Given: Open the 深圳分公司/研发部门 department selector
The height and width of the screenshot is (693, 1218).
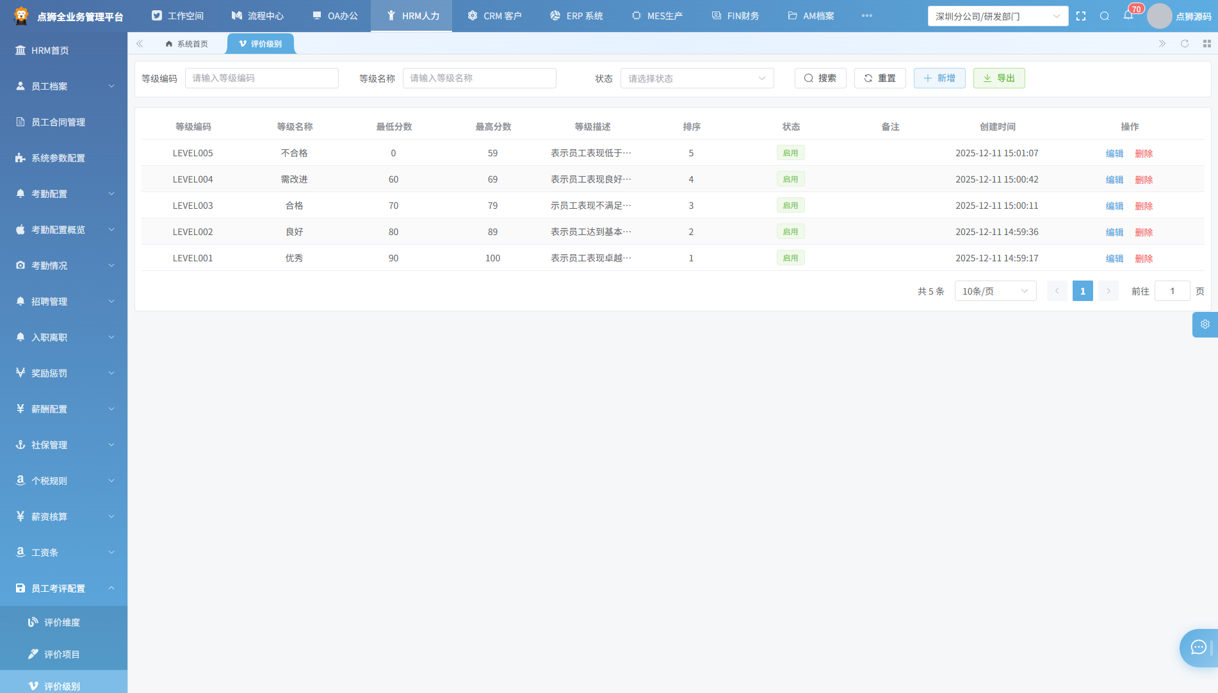Looking at the screenshot, I should [998, 16].
